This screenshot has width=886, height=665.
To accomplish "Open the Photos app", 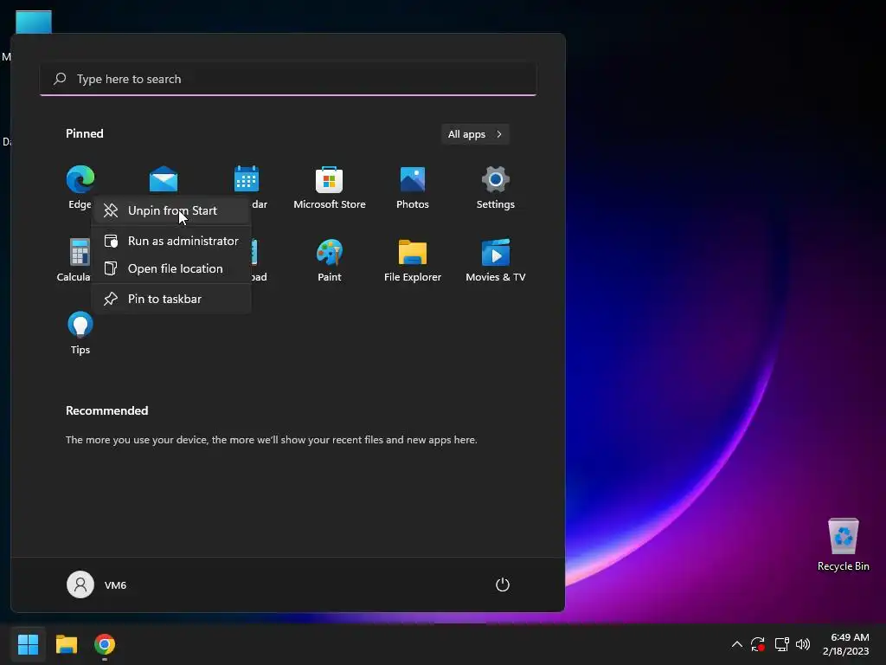I will (413, 188).
